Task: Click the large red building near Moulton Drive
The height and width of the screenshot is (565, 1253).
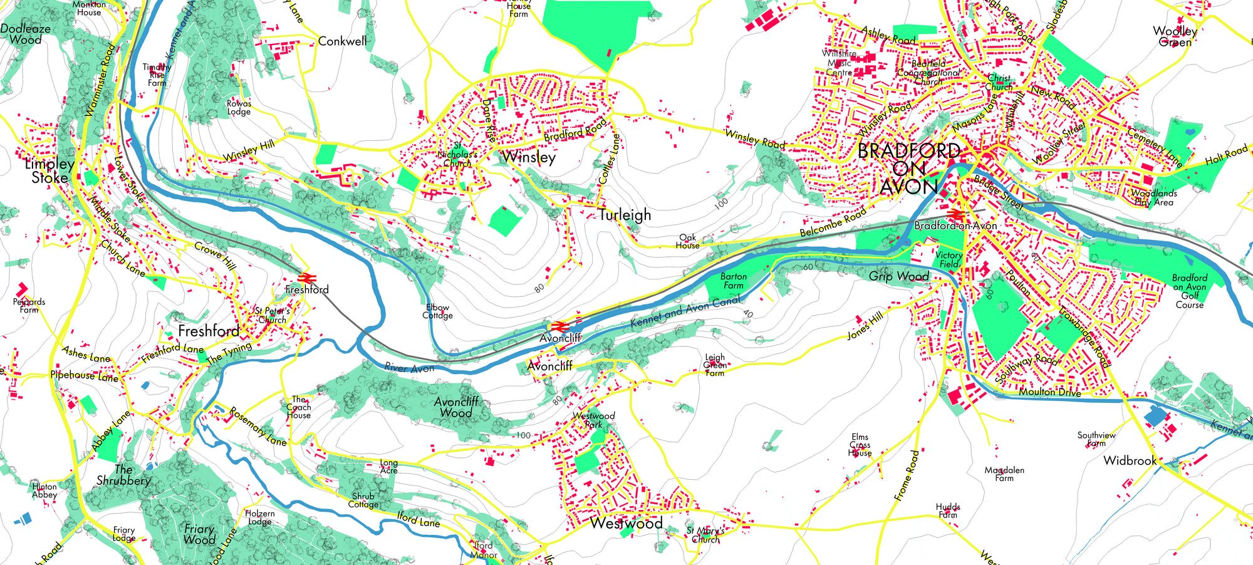Action: coord(955,397)
